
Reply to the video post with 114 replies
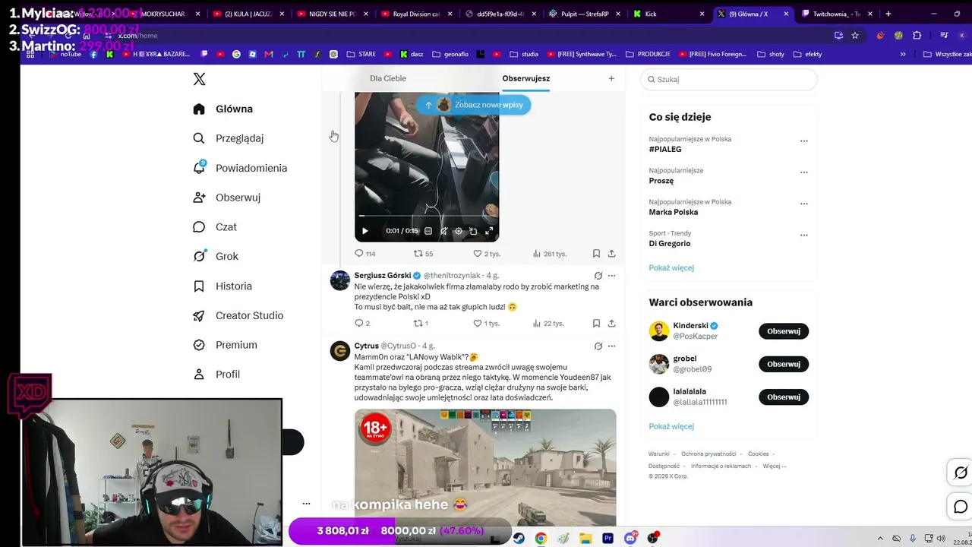pyautogui.click(x=365, y=254)
